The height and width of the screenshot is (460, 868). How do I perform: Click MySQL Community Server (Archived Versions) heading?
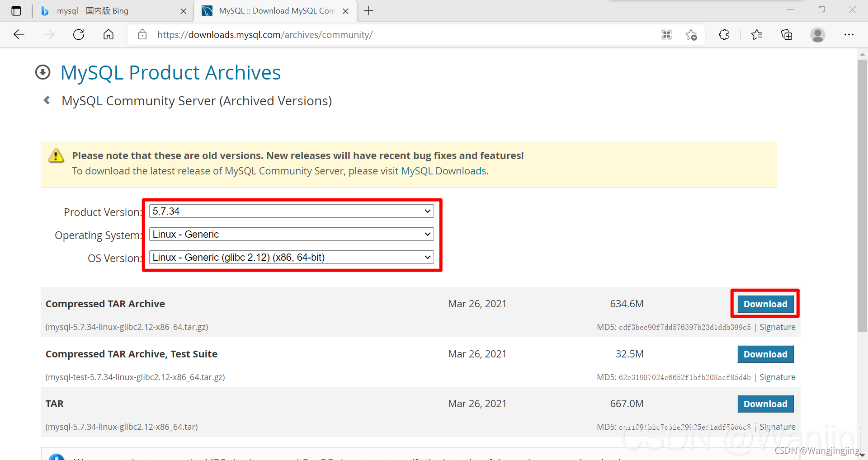coord(197,101)
